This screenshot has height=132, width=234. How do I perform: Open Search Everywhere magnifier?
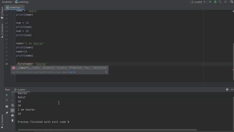232,2
